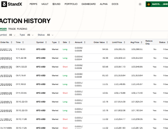The width and height of the screenshot is (168, 129).
Task: Click the StandX logo
Action: [12, 4]
